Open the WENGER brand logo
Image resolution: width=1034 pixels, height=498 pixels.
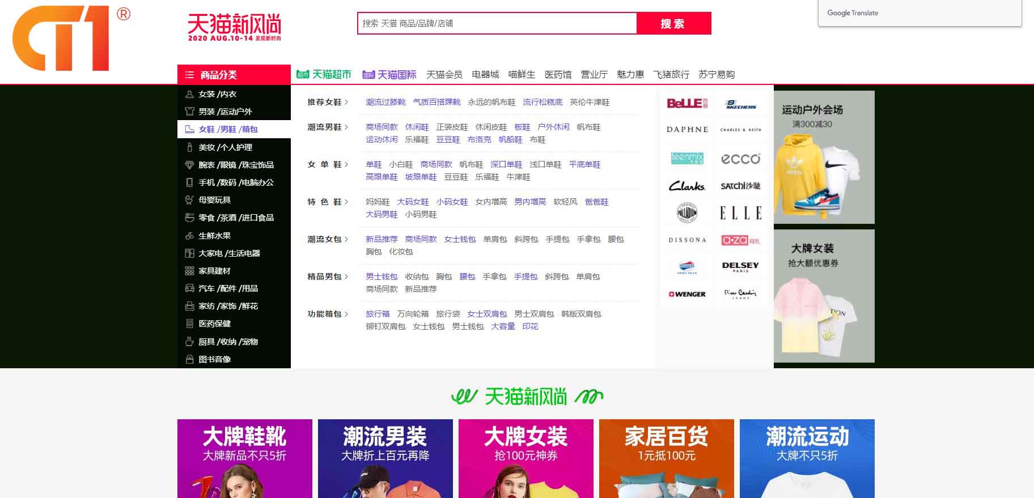[x=687, y=294]
